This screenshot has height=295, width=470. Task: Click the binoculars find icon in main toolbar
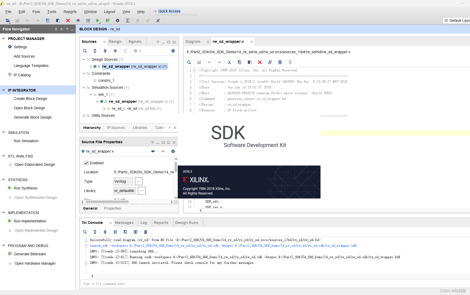click(78, 20)
